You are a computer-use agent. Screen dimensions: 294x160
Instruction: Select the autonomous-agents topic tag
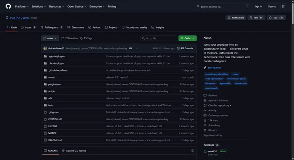(236, 79)
